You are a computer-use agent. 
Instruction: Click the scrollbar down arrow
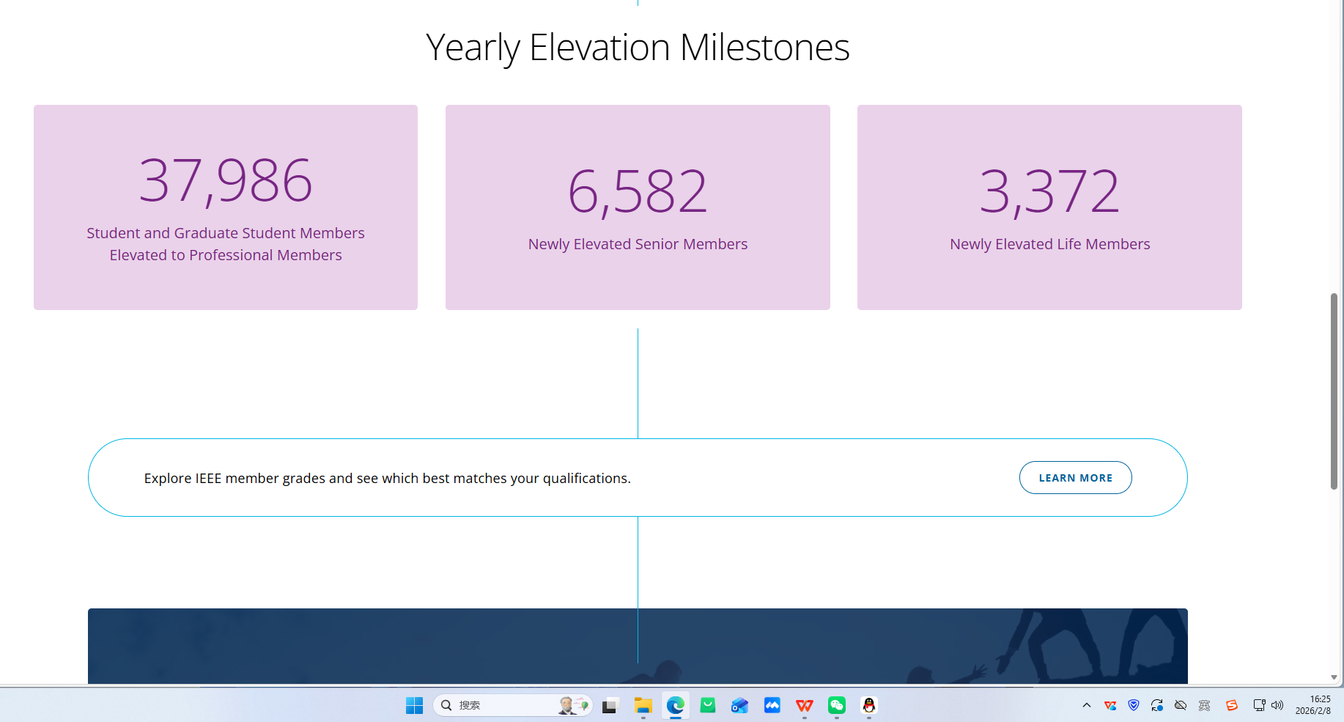pos(1334,677)
